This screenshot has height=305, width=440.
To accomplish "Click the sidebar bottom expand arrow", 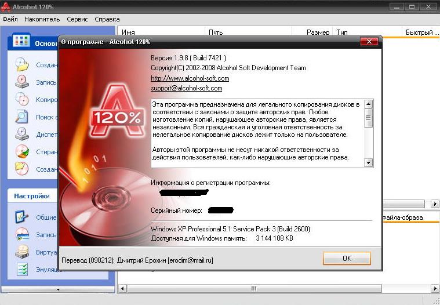I will point(58,289).
